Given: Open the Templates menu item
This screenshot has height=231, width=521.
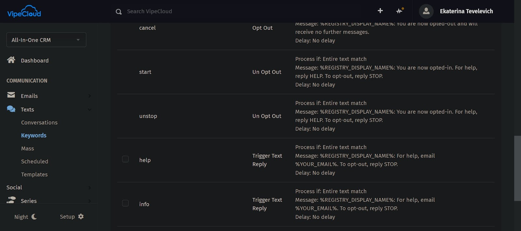Looking at the screenshot, I should coord(34,175).
